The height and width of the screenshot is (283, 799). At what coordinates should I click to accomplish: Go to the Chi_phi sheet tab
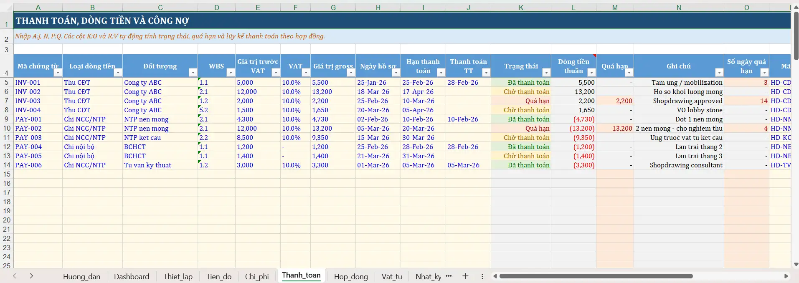(256, 277)
